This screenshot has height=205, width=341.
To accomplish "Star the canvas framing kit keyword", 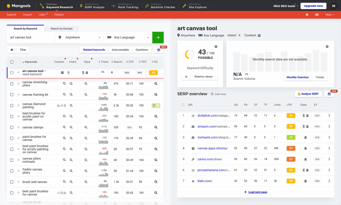I will pos(18,95).
